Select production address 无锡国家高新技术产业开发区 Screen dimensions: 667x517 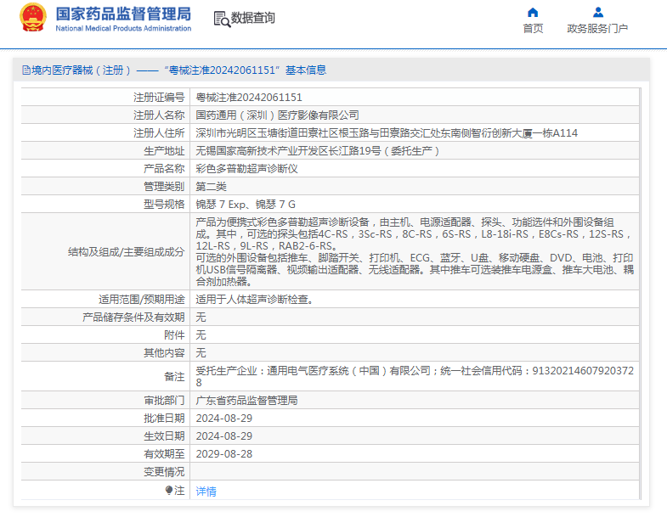pyautogui.click(x=317, y=151)
